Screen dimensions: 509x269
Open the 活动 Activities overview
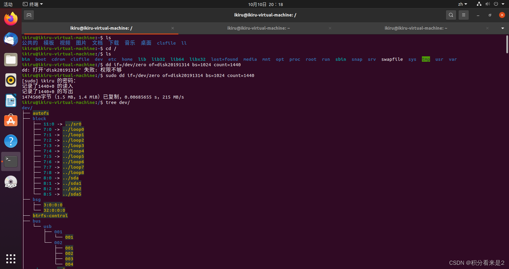(8, 4)
